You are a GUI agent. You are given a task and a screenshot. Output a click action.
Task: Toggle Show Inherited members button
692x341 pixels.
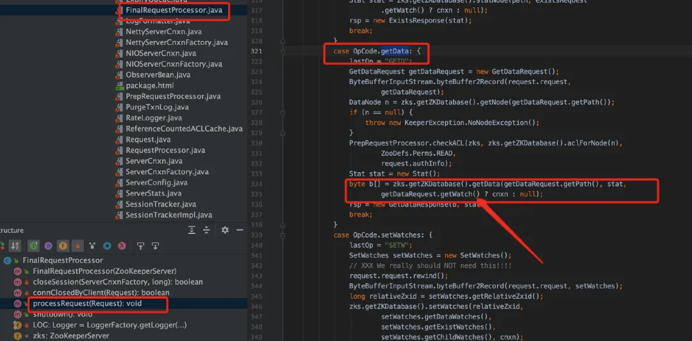tap(33, 245)
